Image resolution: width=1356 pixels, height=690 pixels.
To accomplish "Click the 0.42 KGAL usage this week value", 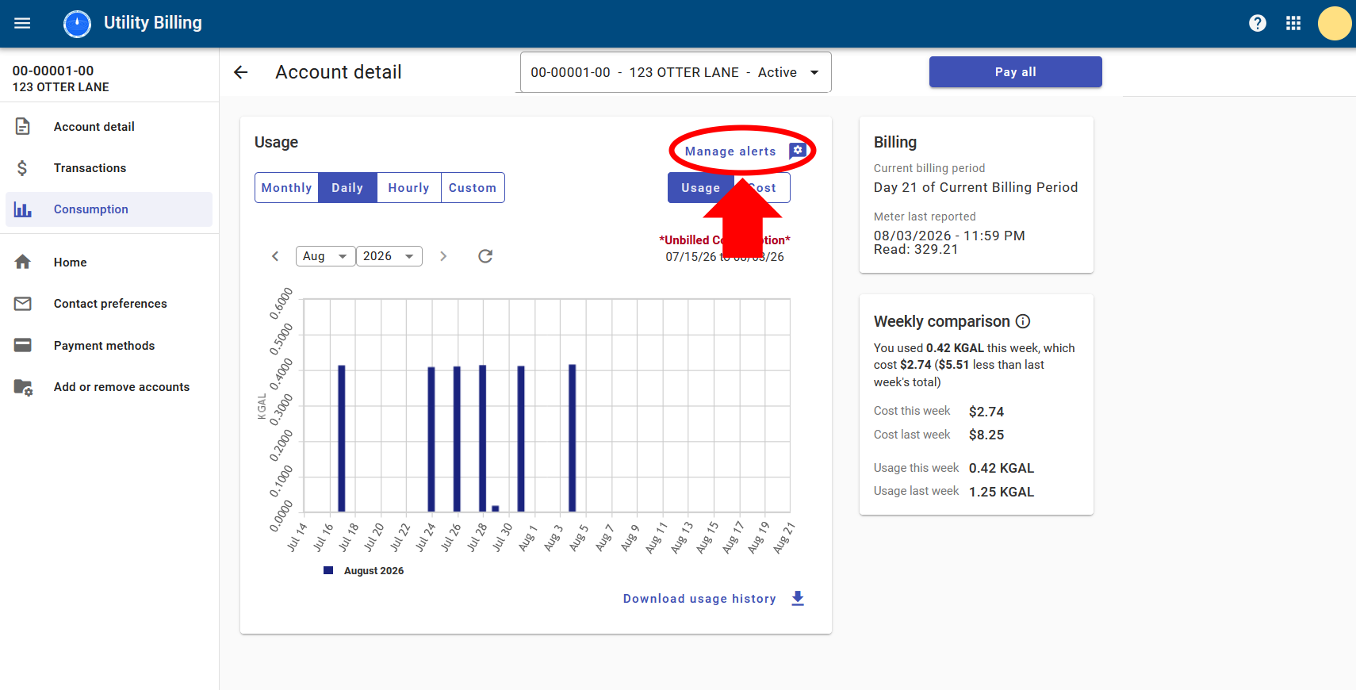I will tap(1002, 468).
